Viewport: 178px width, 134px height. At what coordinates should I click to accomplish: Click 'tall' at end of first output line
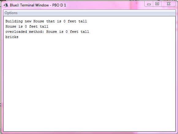coord(83,21)
